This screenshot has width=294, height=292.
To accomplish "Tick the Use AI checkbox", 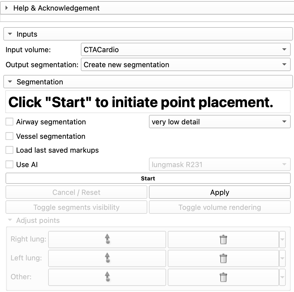I will [9, 164].
